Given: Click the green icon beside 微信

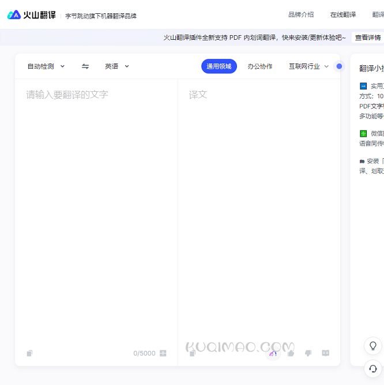Looking at the screenshot, I should (363, 133).
